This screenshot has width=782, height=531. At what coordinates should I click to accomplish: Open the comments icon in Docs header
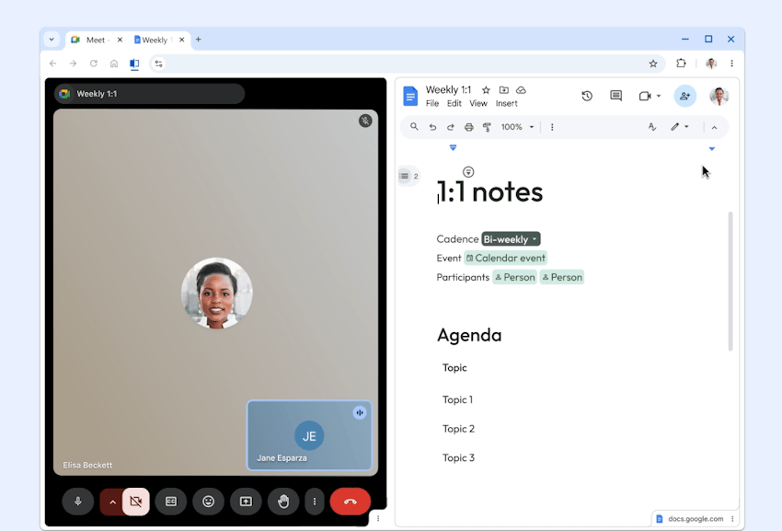pos(615,96)
